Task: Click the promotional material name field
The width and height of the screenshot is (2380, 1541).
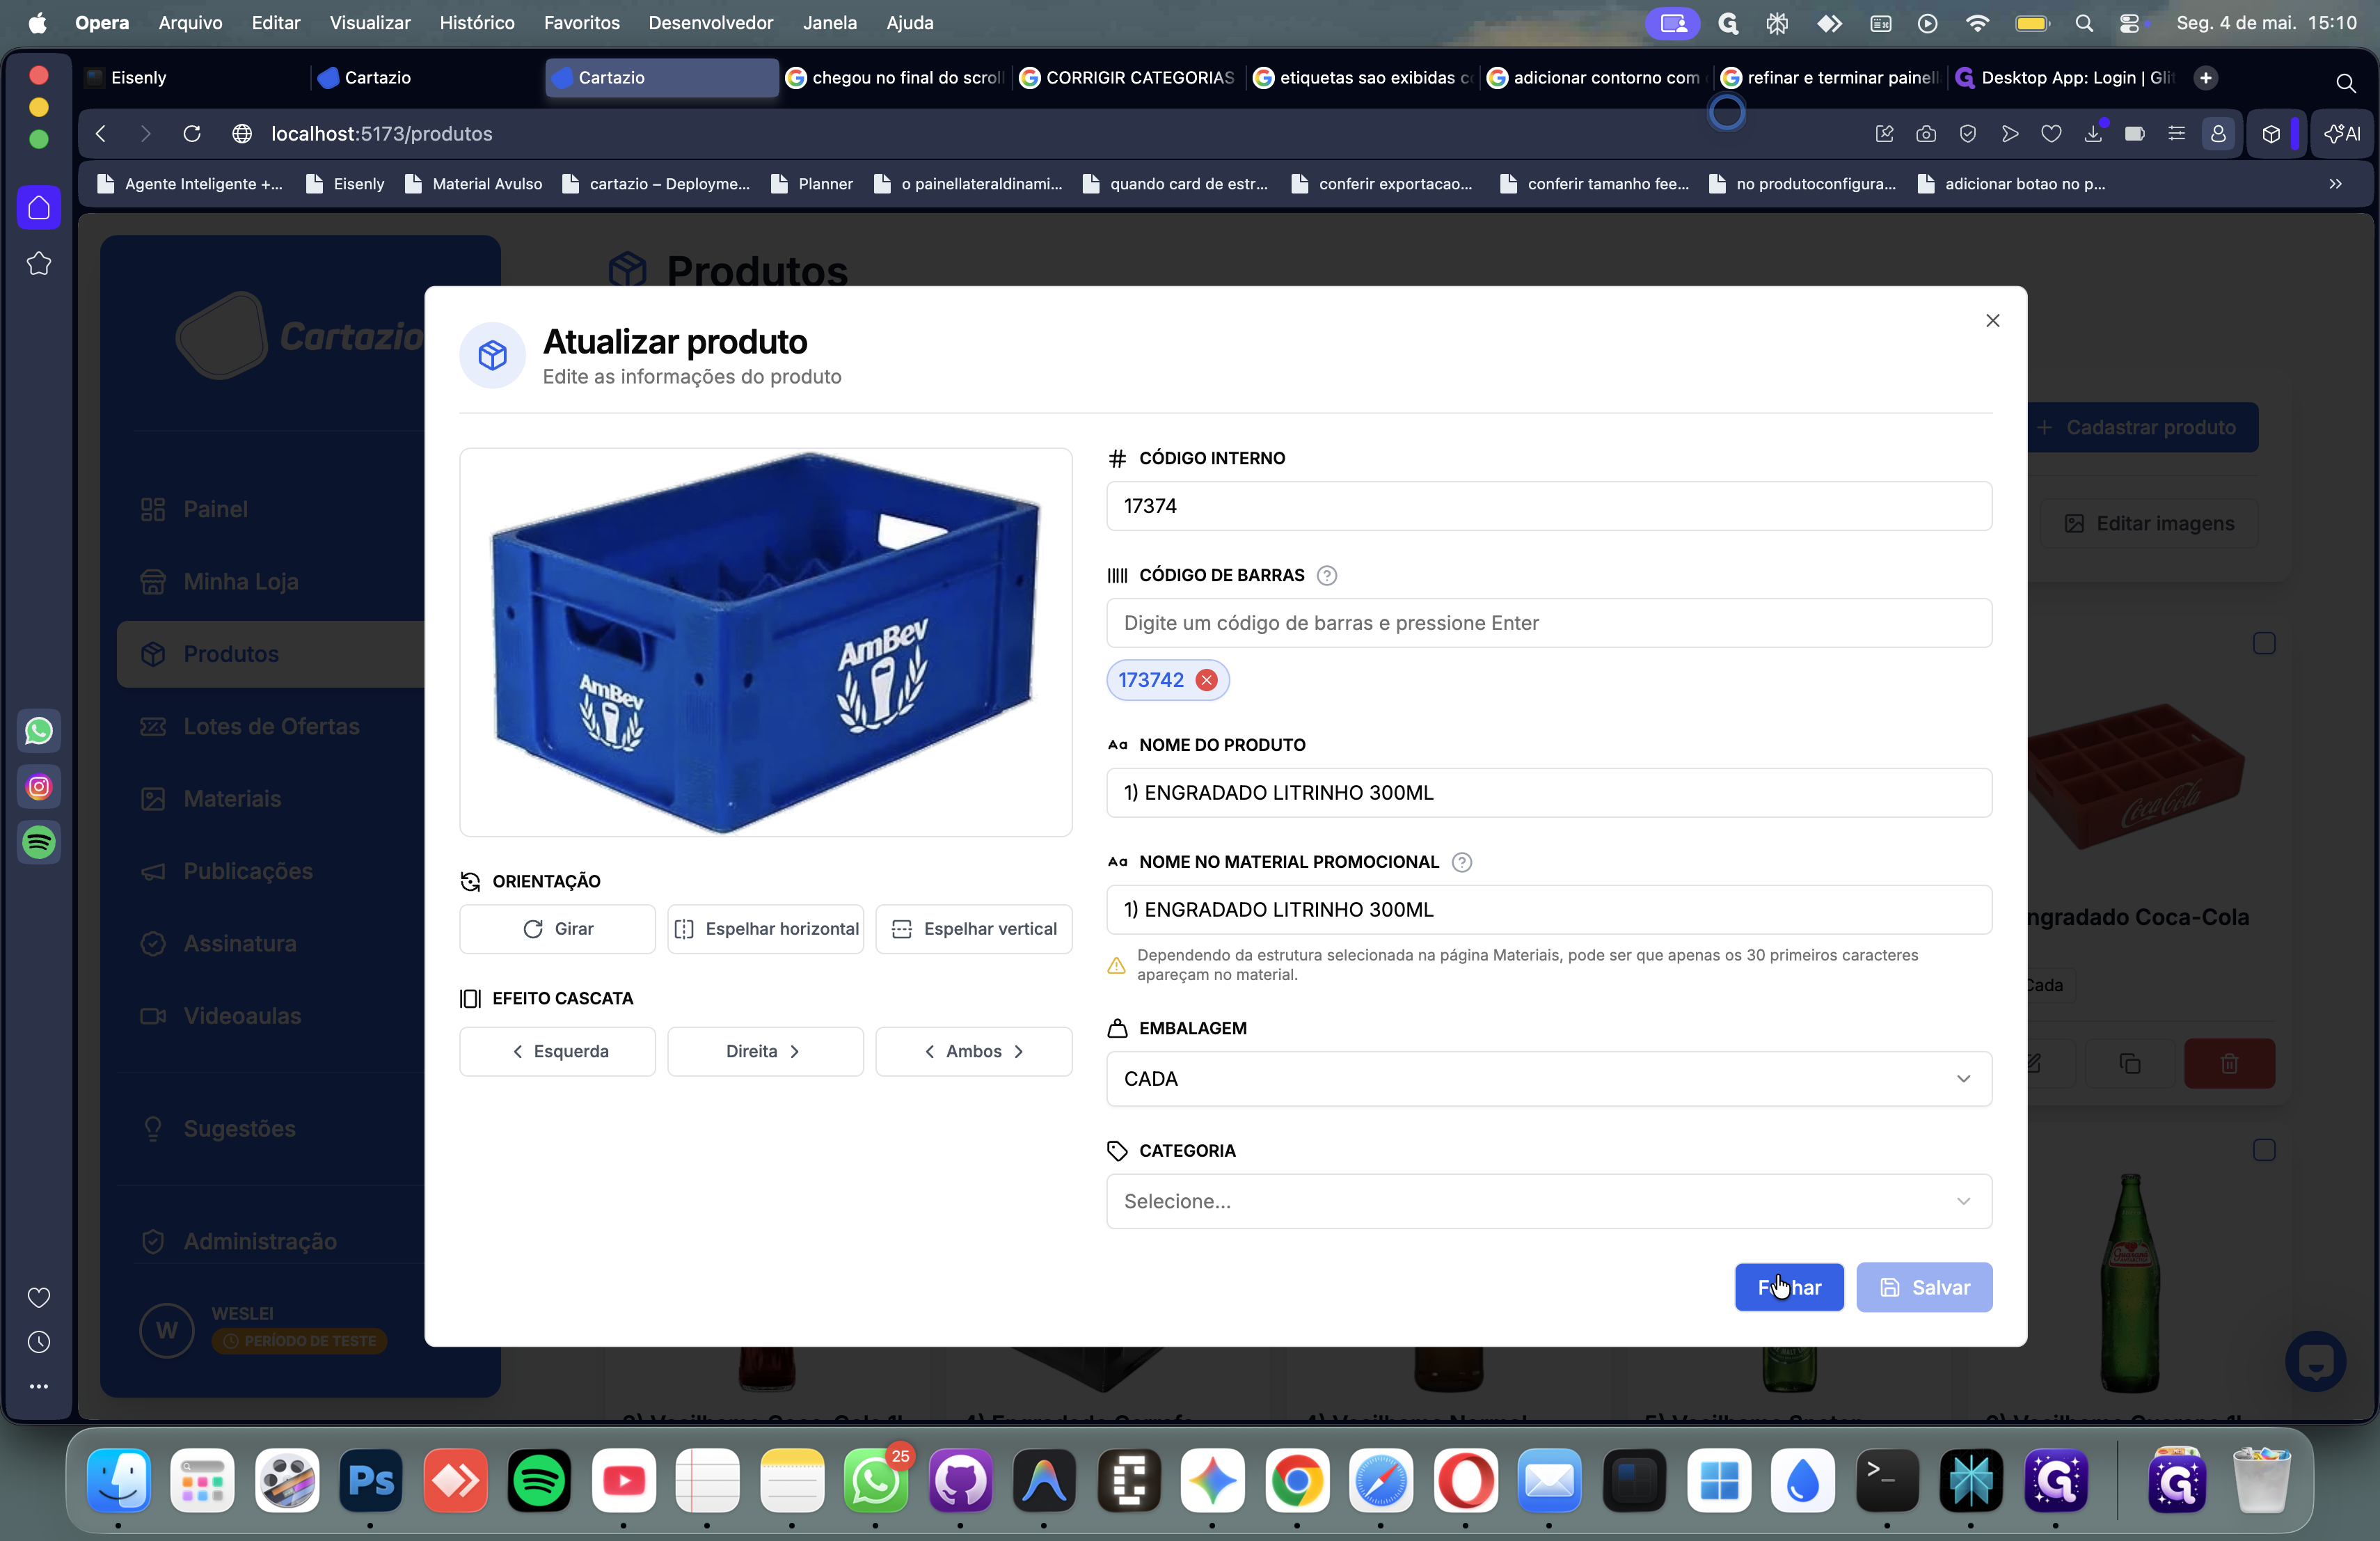Action: pos(1548,910)
